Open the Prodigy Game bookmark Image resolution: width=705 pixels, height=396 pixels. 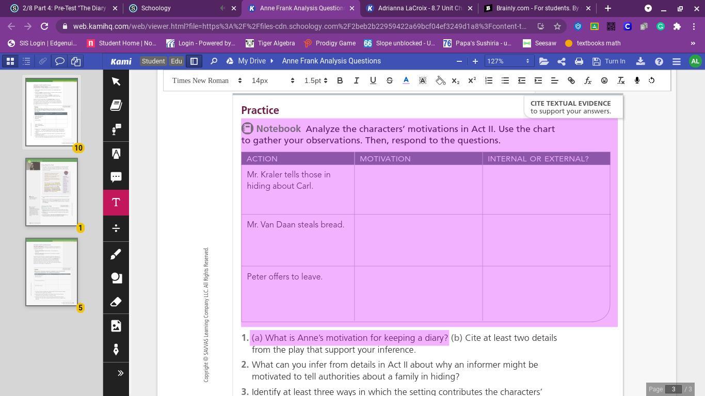(x=330, y=43)
